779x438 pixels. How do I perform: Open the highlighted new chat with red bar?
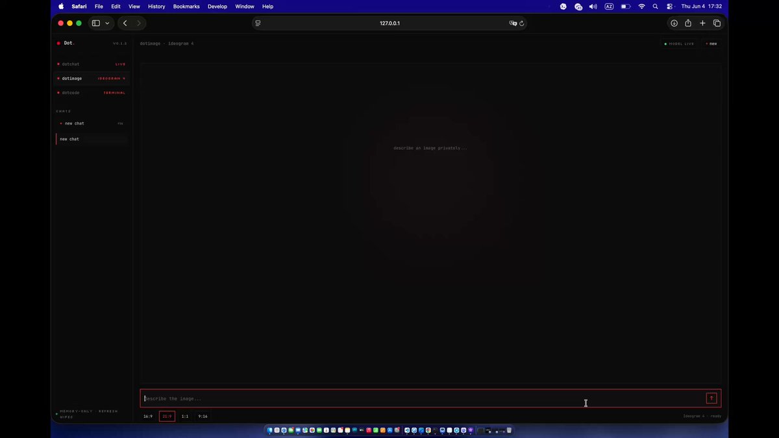coord(92,139)
